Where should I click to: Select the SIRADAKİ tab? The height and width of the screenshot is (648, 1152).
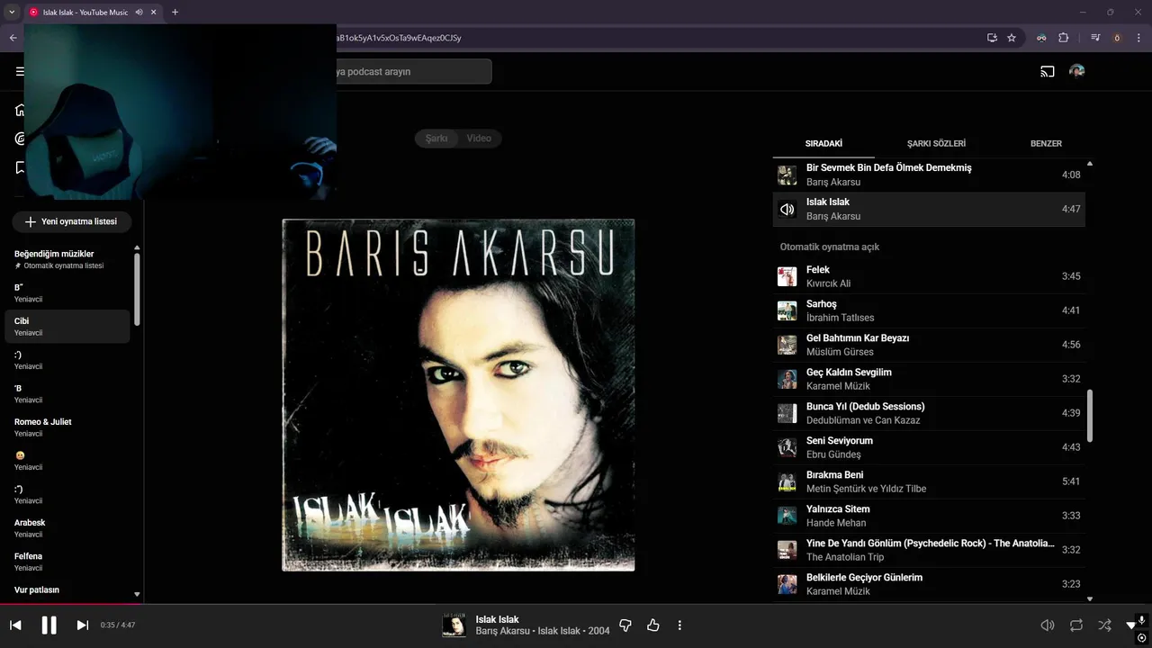[823, 143]
